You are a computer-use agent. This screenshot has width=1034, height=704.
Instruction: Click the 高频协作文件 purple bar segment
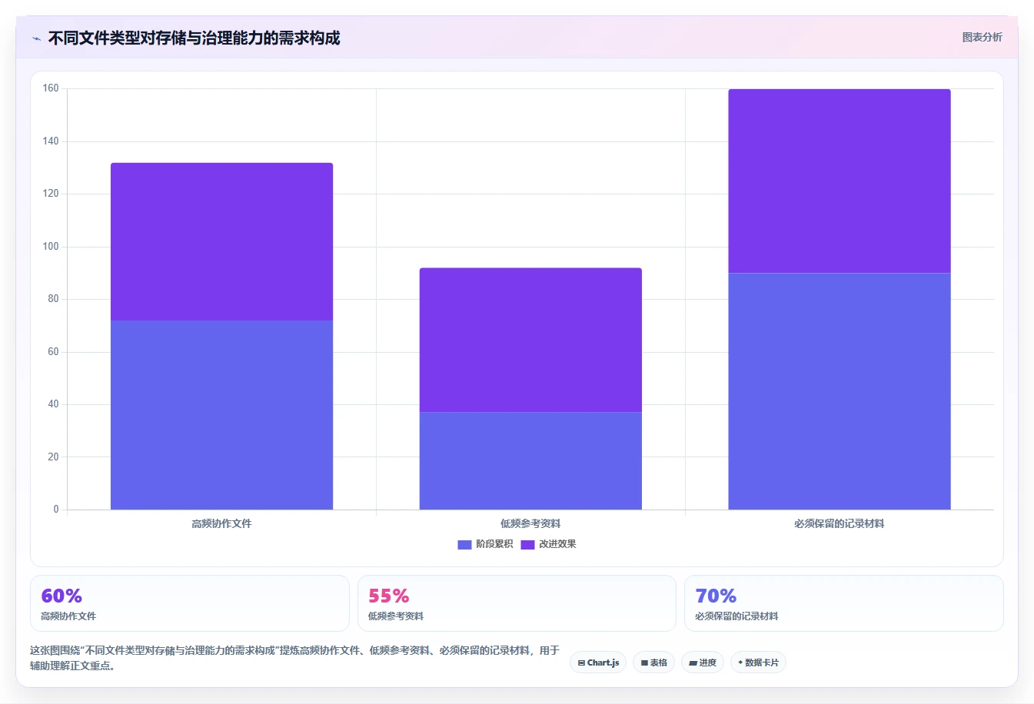[x=221, y=241]
